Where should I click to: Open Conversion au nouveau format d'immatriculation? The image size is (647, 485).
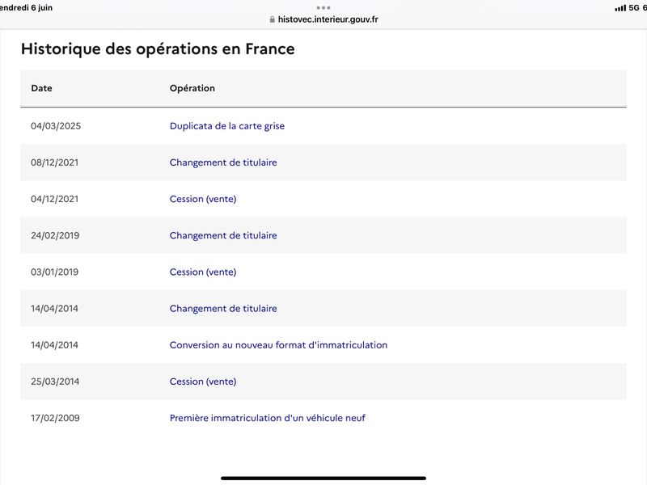(278, 345)
